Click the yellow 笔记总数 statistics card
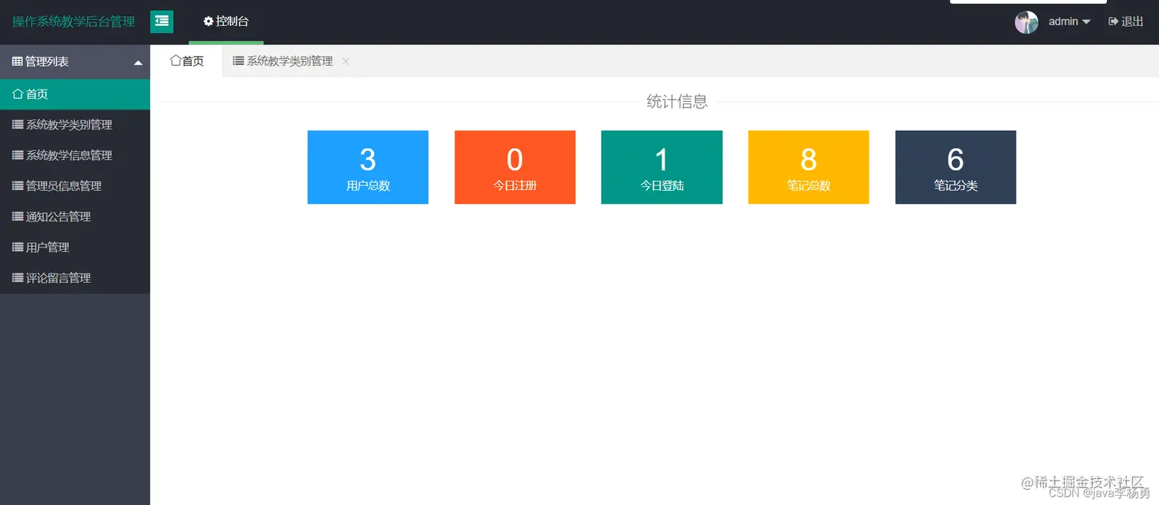Screen dimensions: 1159x505 [x=809, y=167]
